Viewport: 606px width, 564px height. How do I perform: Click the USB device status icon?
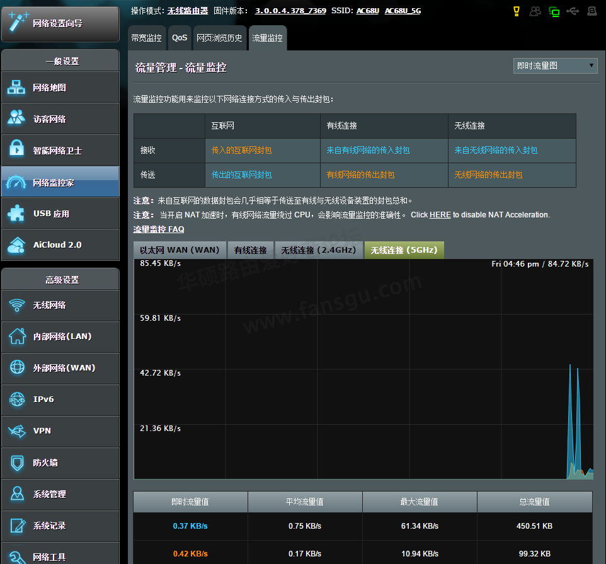click(573, 11)
